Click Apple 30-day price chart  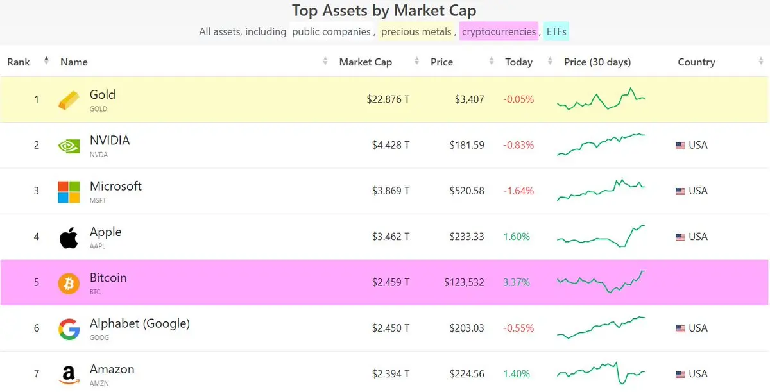[x=601, y=236]
